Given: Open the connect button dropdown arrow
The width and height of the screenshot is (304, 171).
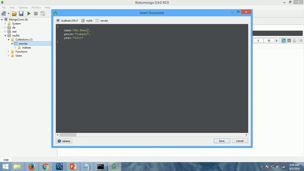Looking at the screenshot, I should tap(9, 14).
